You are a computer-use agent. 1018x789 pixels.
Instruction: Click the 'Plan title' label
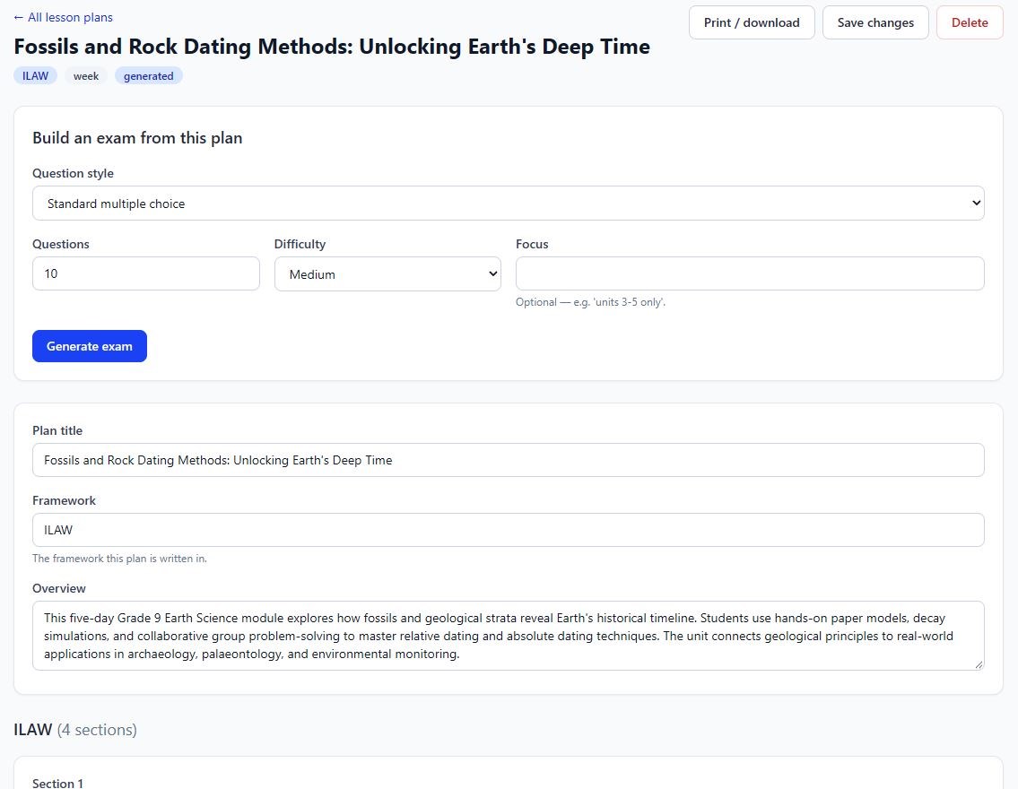[57, 431]
